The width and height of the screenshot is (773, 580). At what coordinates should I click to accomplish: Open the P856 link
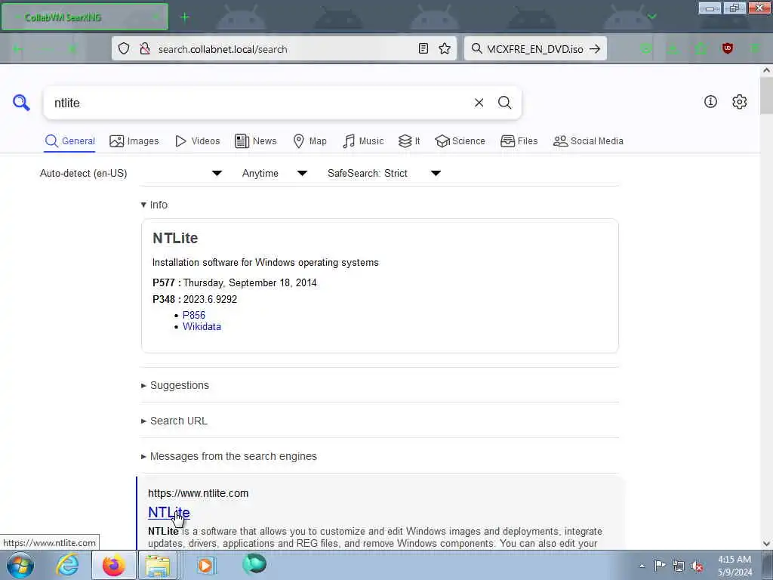194,315
